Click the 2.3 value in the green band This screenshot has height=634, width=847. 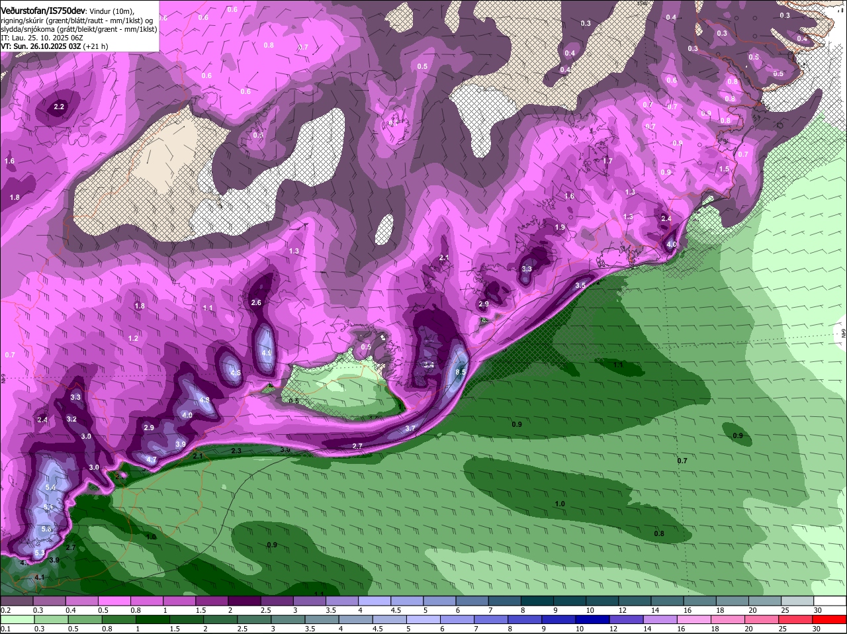(x=236, y=451)
